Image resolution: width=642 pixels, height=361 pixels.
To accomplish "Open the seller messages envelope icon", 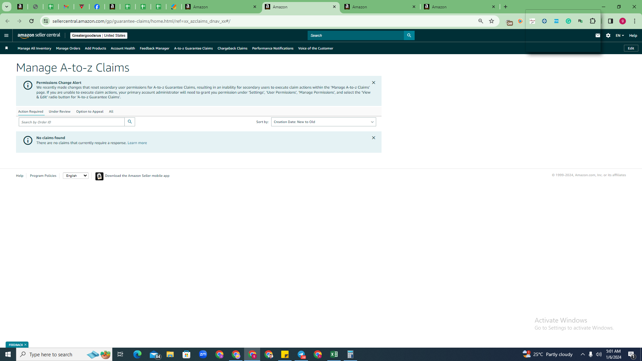I will (598, 35).
